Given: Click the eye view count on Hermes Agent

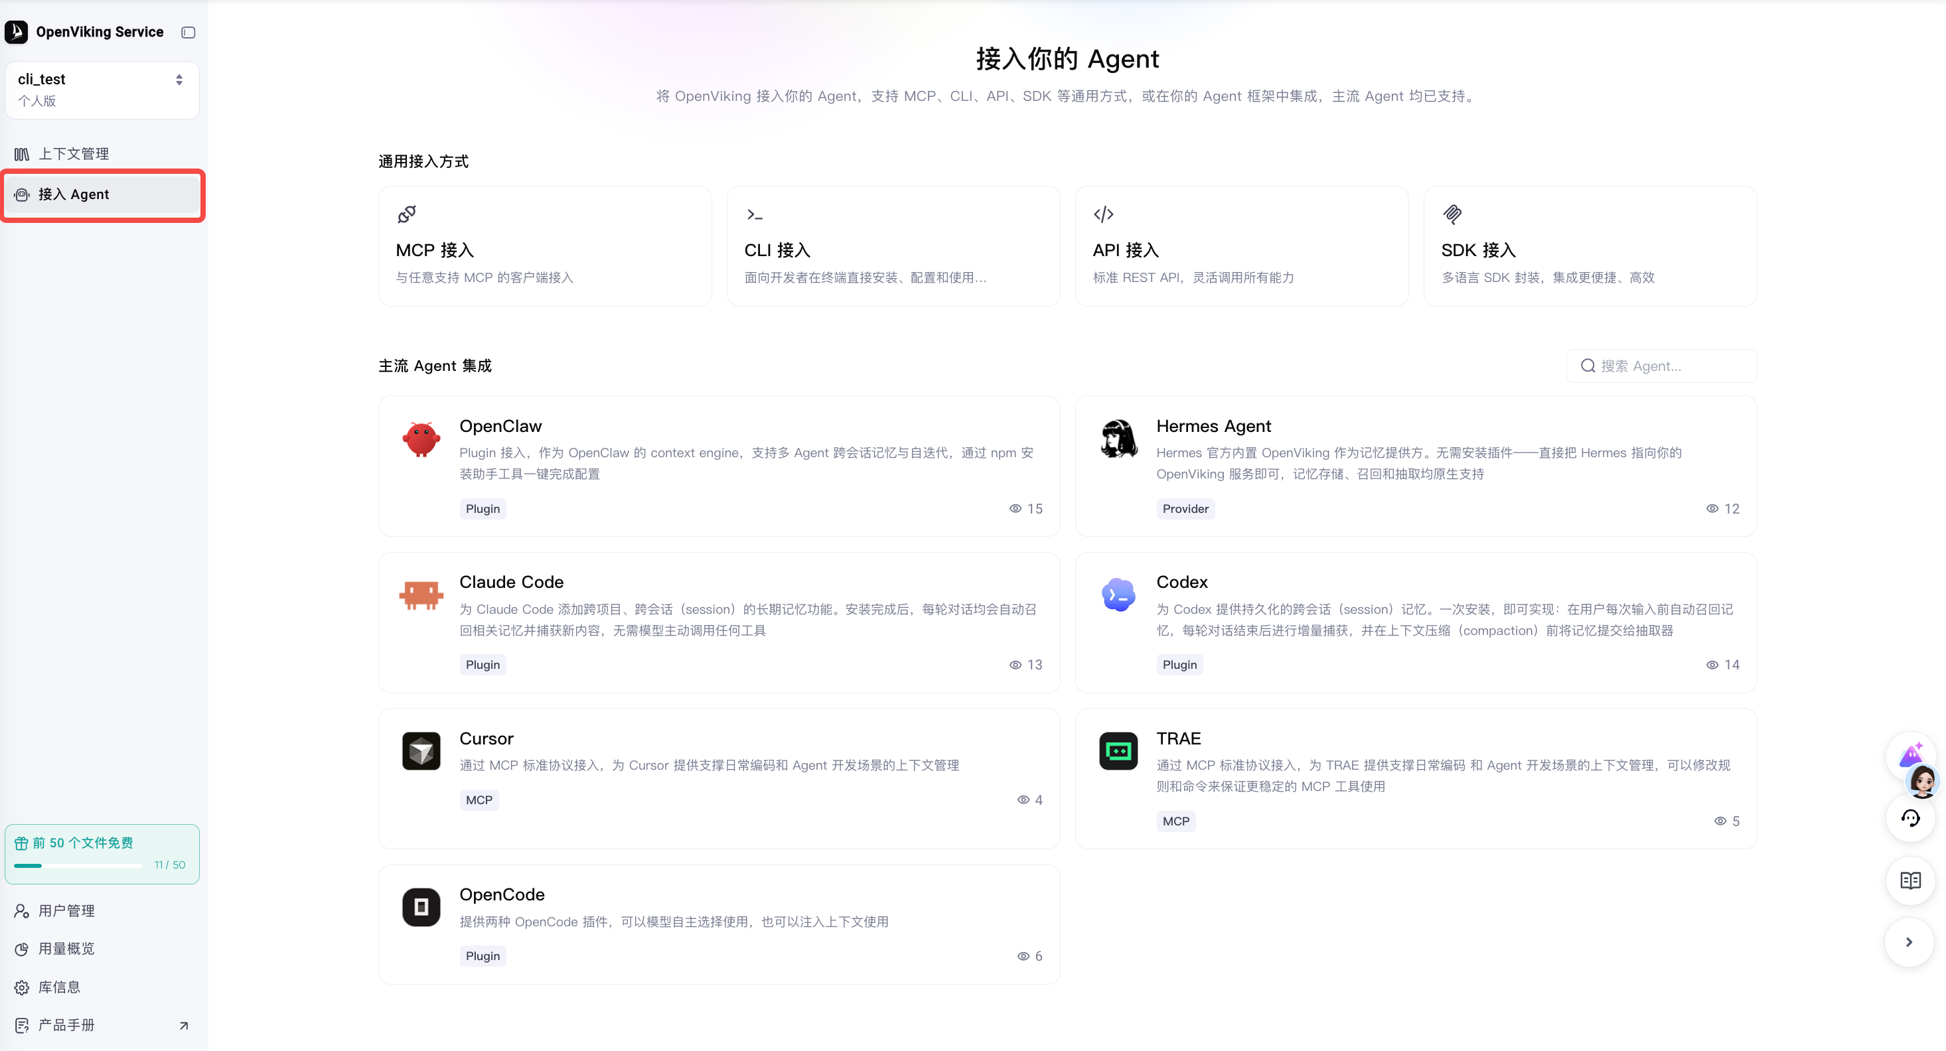Looking at the screenshot, I should click(1722, 509).
